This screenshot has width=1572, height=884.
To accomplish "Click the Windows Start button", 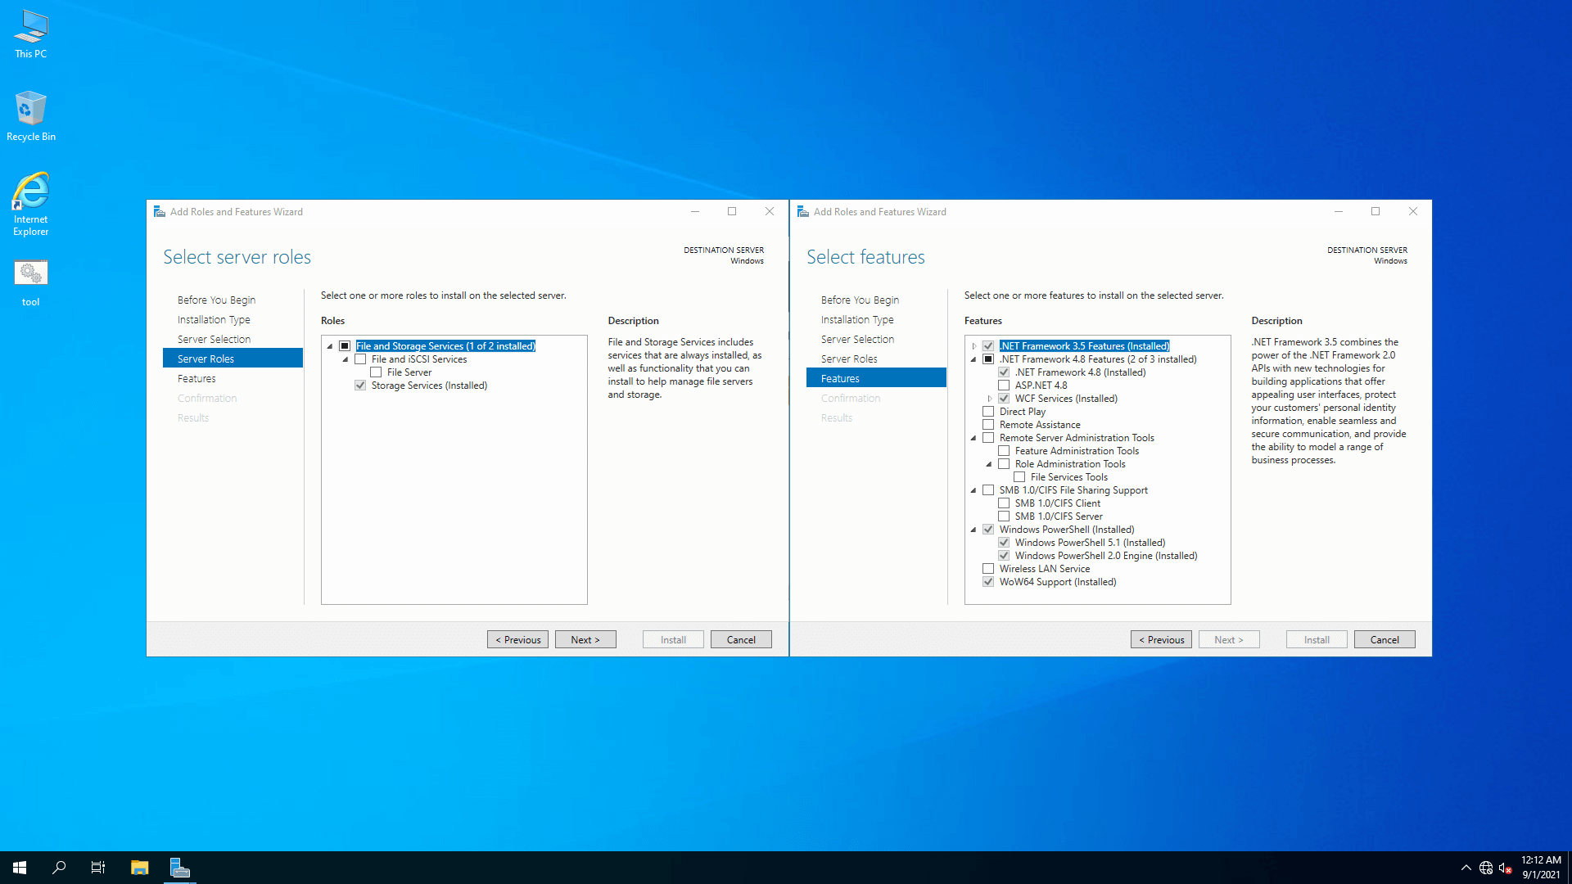I will pos(20,868).
